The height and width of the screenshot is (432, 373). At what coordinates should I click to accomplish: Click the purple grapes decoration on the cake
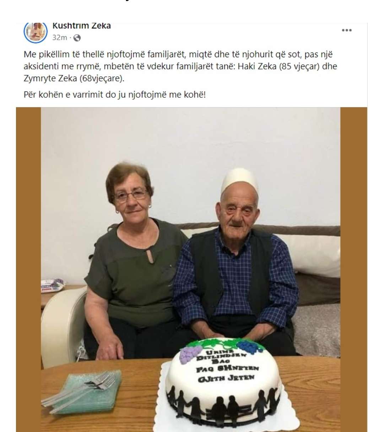pyautogui.click(x=191, y=355)
